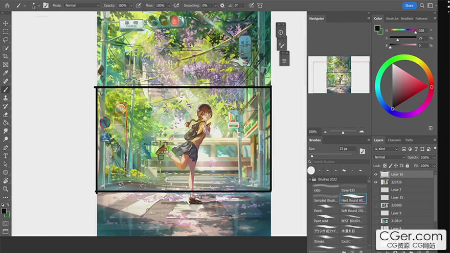
Task: Go to the Home screen icon
Action: (x=7, y=6)
